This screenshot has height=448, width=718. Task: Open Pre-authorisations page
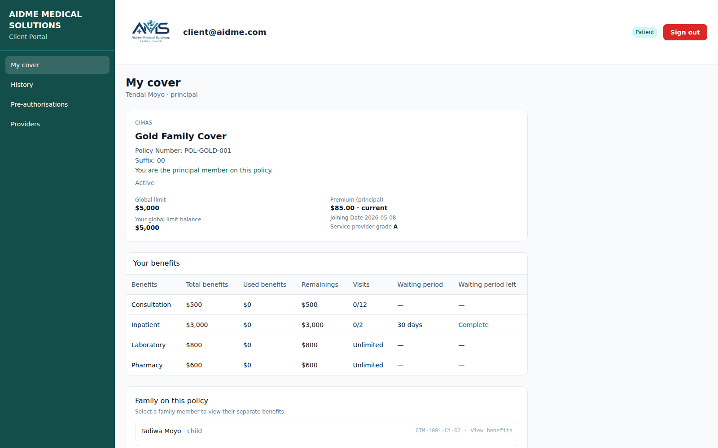point(57,104)
